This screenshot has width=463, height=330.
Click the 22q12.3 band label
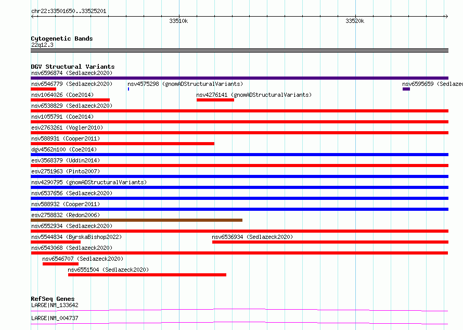point(42,45)
